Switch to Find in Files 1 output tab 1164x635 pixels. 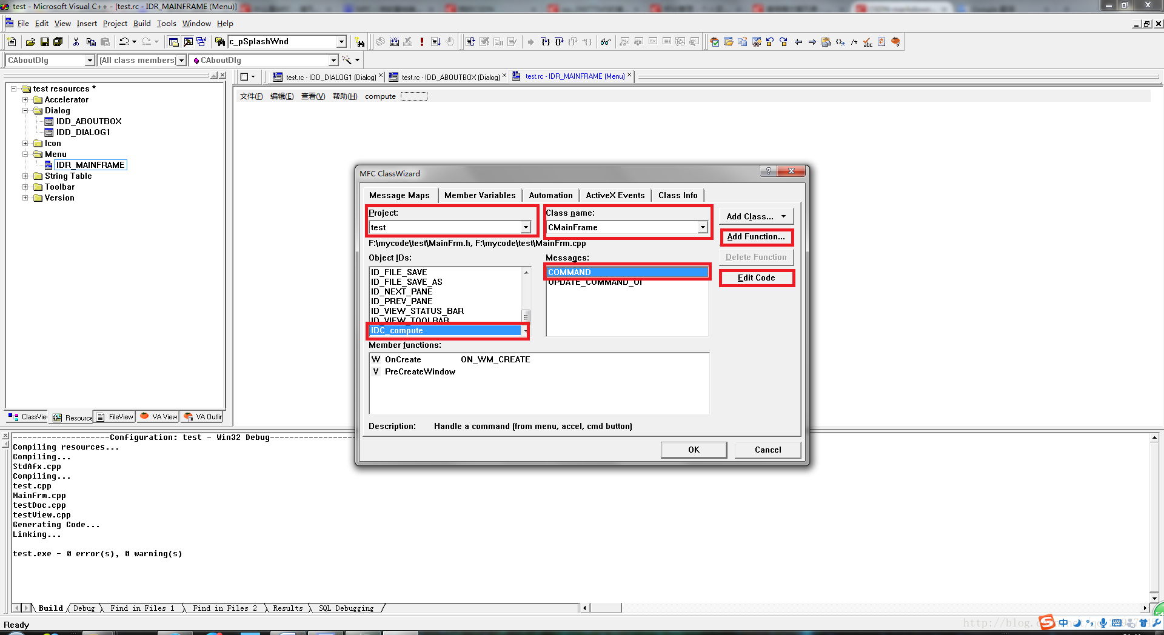click(x=142, y=608)
